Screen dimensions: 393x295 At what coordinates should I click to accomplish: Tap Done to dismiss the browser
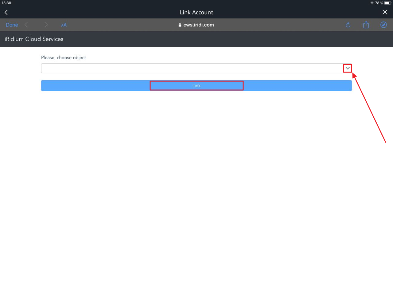[12, 25]
